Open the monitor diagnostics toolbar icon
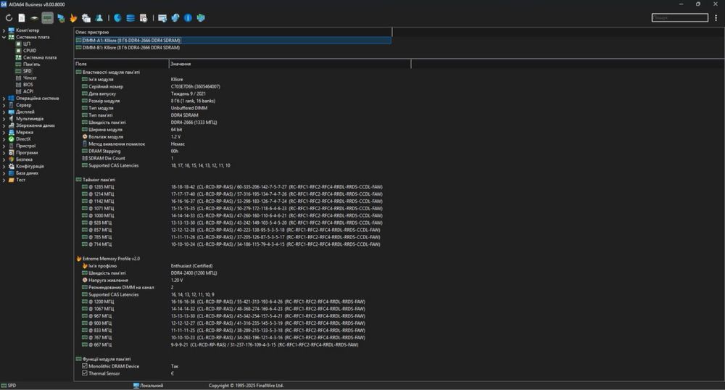Screen dimensions: 725x390 pos(61,18)
